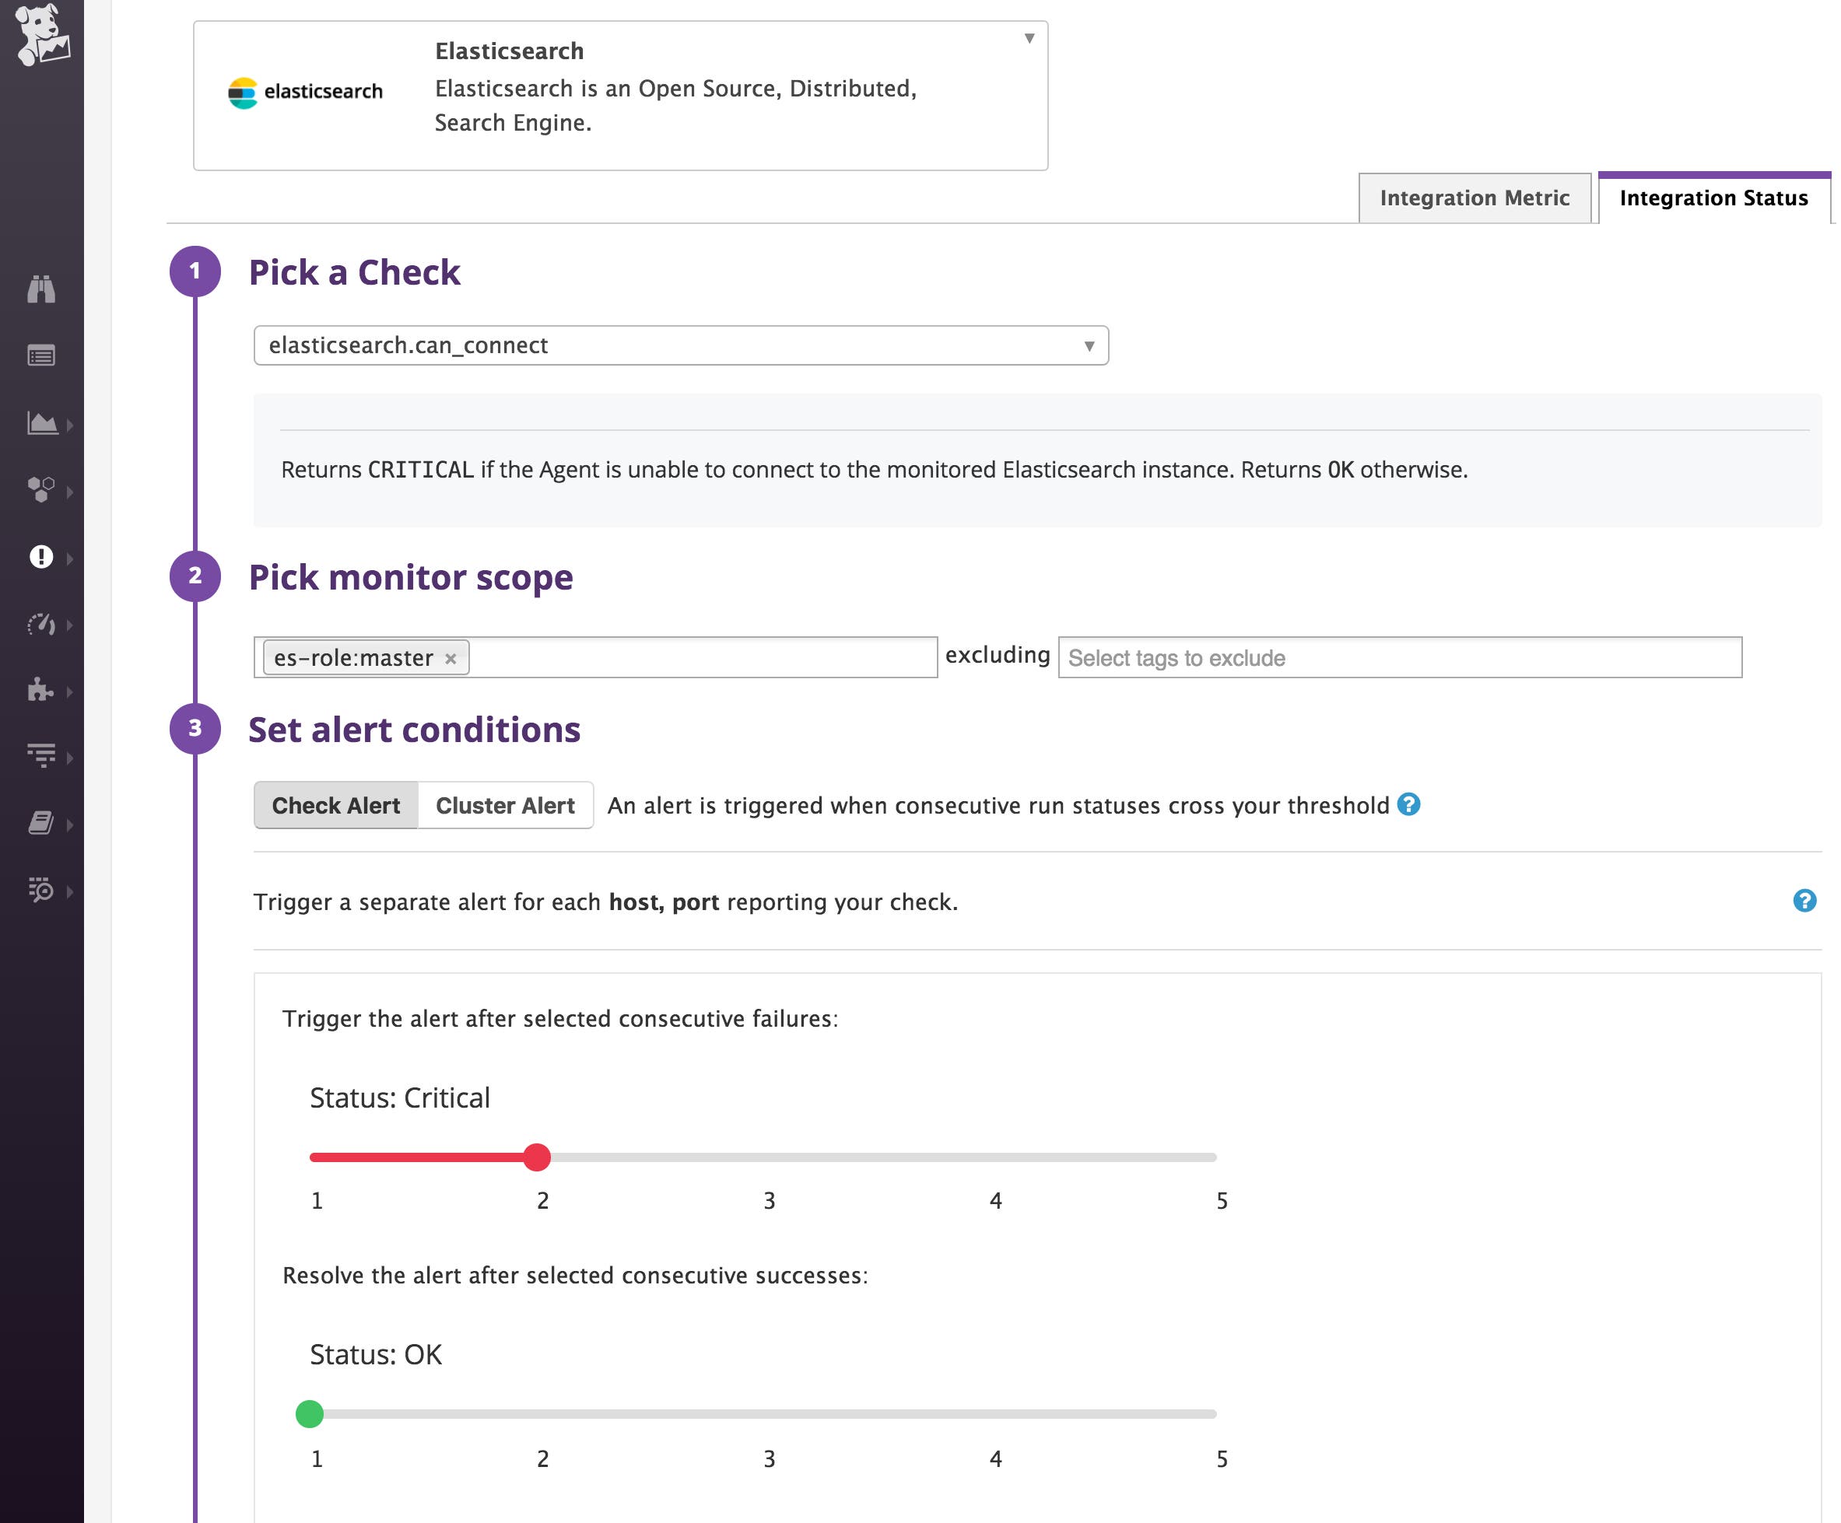Open the Dashboards graph icon

42,423
